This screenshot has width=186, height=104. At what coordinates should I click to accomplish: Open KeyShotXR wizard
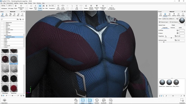tap(104, 101)
